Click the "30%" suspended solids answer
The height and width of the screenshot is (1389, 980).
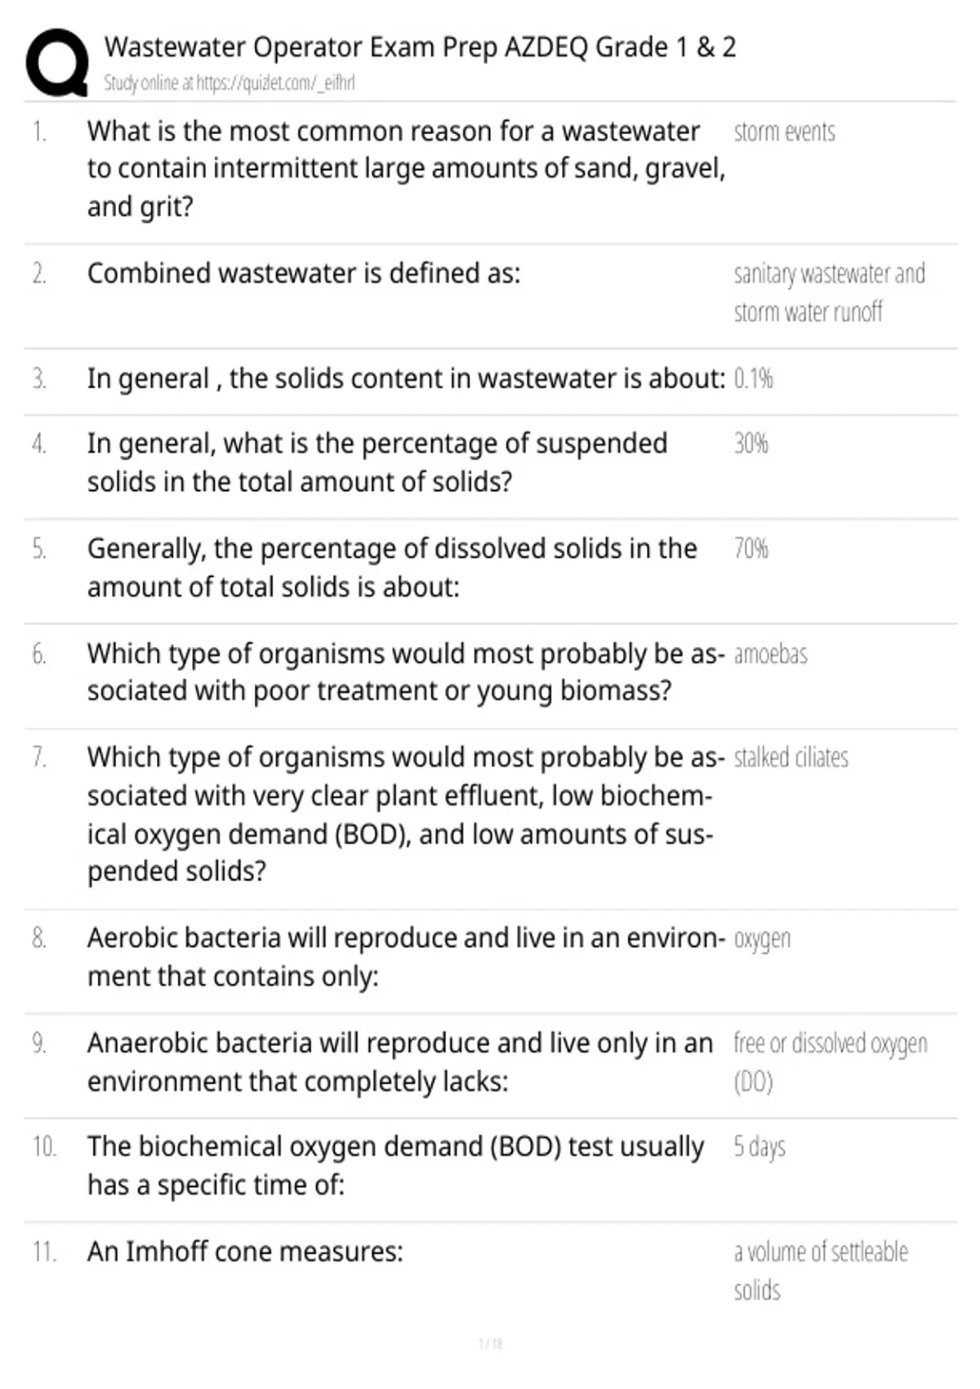tap(751, 444)
